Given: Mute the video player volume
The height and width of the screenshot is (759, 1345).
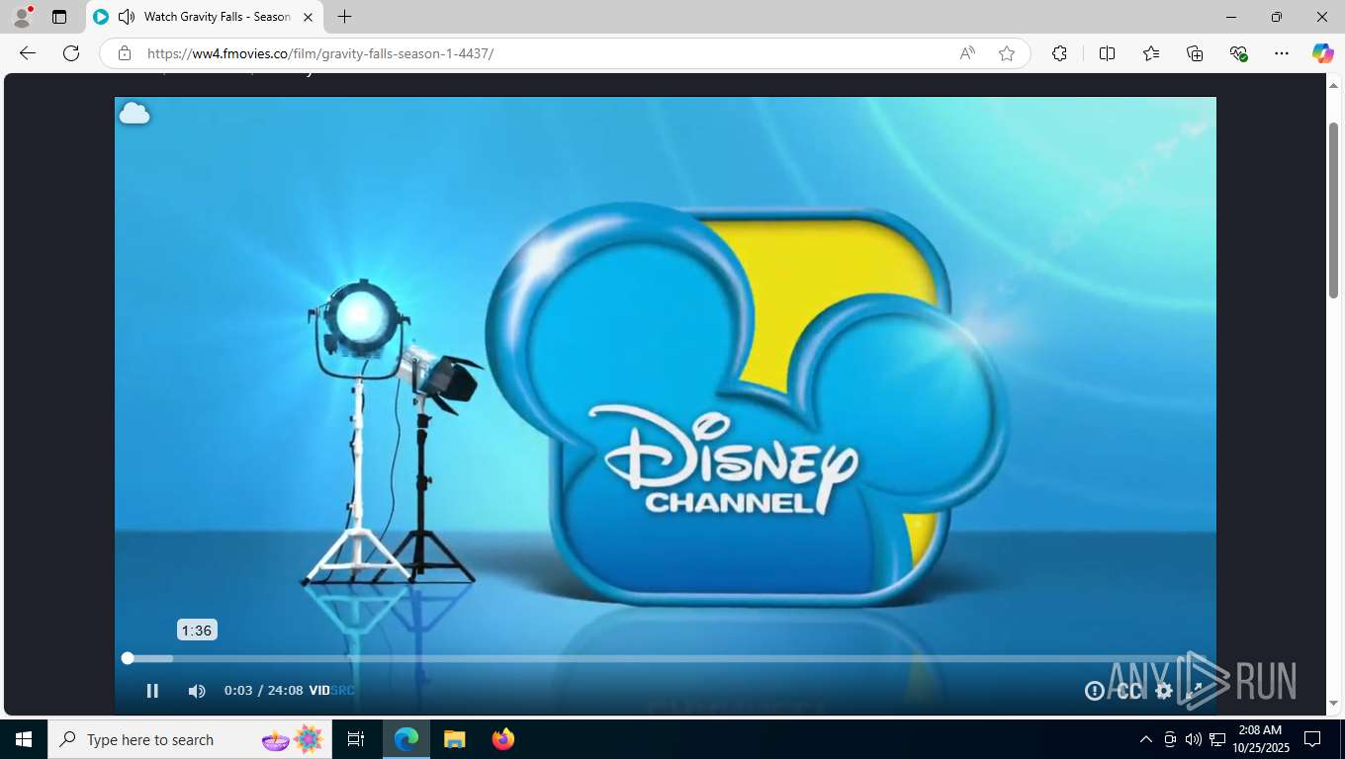Looking at the screenshot, I should tap(197, 691).
